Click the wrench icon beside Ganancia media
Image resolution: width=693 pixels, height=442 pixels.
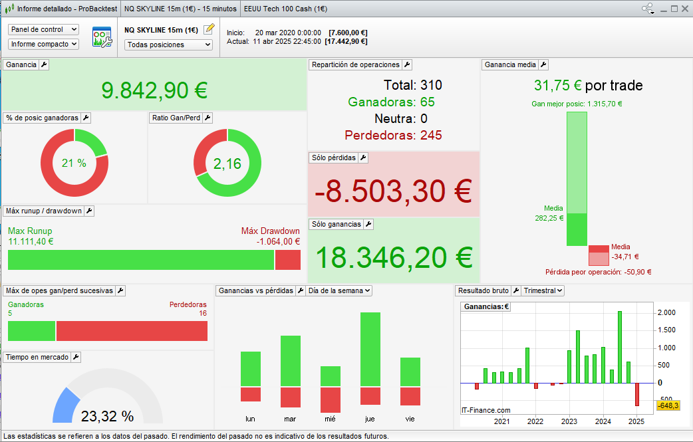(543, 64)
